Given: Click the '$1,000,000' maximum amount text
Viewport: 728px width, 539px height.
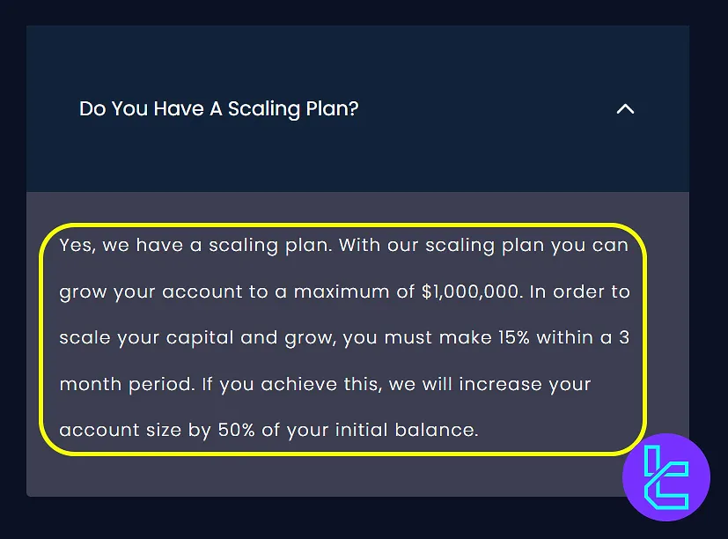Looking at the screenshot, I should 470,292.
